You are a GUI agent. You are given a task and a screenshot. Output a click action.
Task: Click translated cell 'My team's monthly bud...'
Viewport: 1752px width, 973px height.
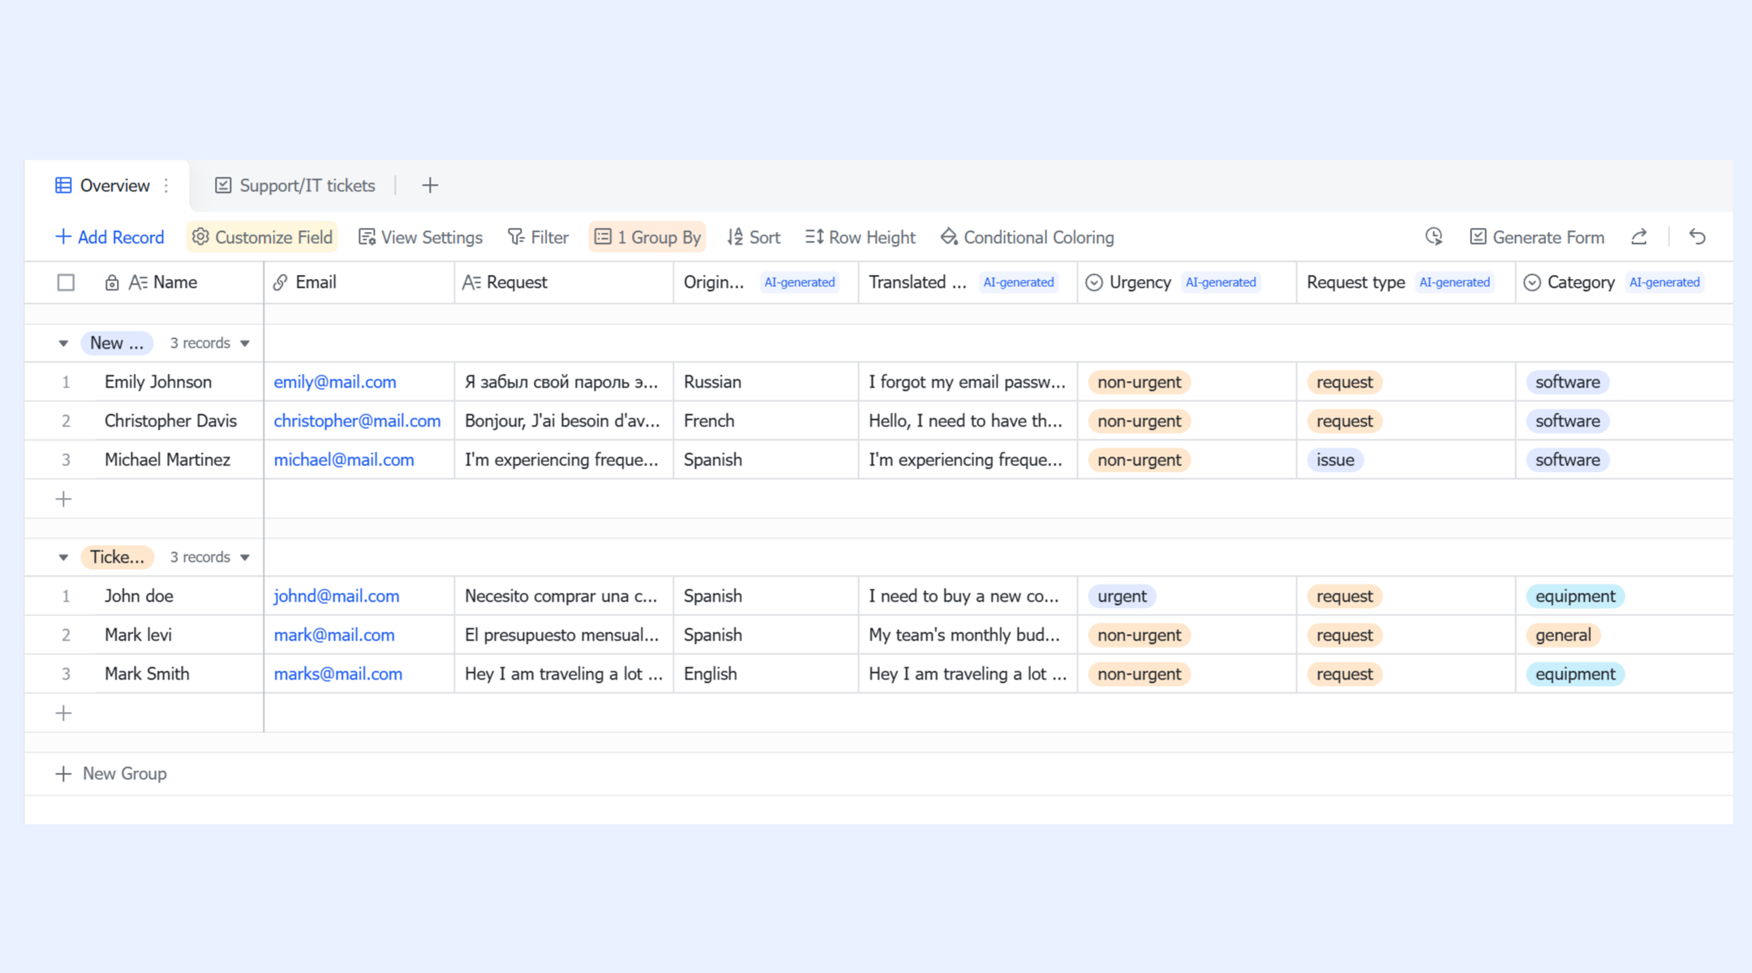tap(968, 635)
